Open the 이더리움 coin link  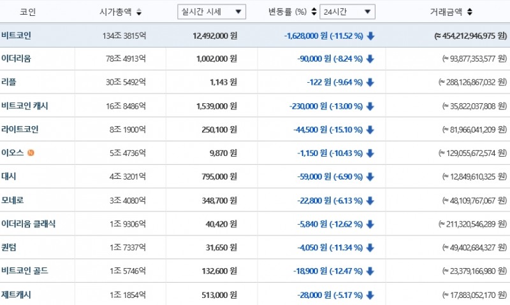(17, 59)
